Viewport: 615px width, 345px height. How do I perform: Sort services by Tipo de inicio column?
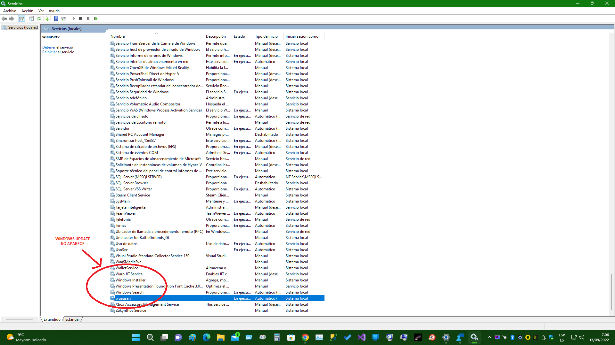[x=266, y=36]
